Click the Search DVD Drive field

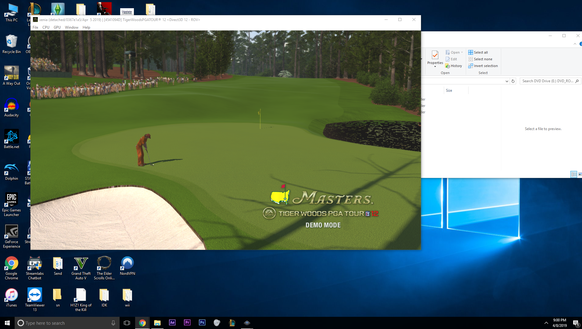550,81
